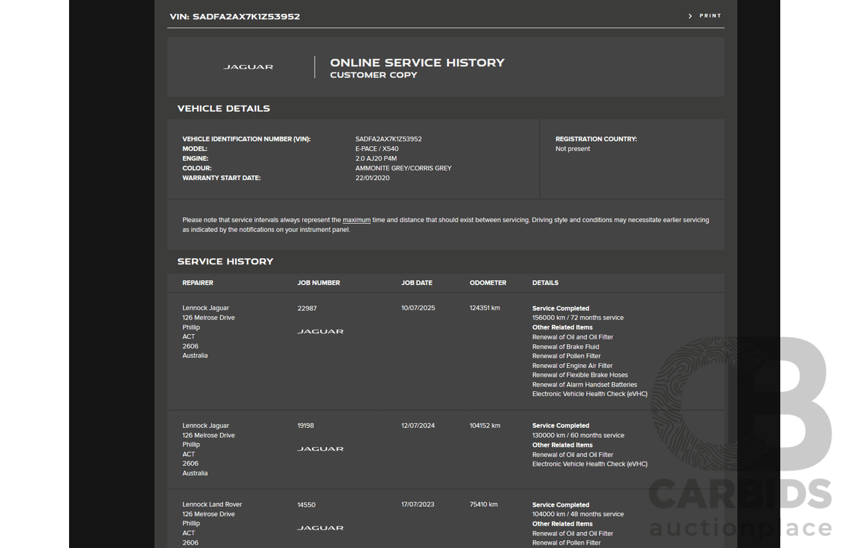
Task: Click the Jaguar logo under job 14550
Action: 320,528
